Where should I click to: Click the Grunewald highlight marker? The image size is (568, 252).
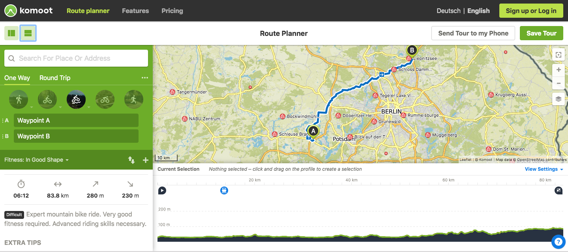374,121
